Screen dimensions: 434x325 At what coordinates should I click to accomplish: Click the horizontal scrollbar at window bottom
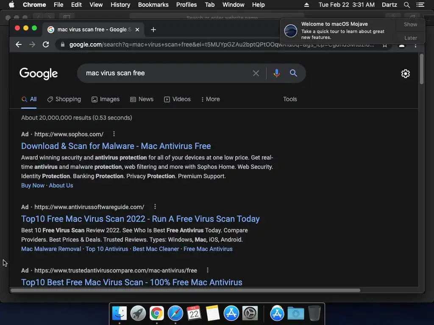tap(185, 290)
